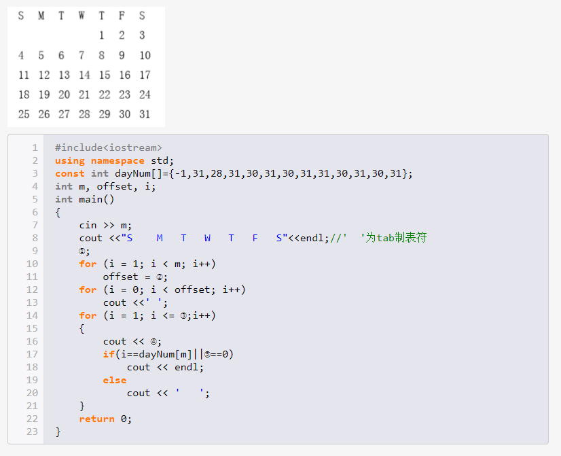
Task: Click the orange 'else' keyword
Action: click(115, 380)
